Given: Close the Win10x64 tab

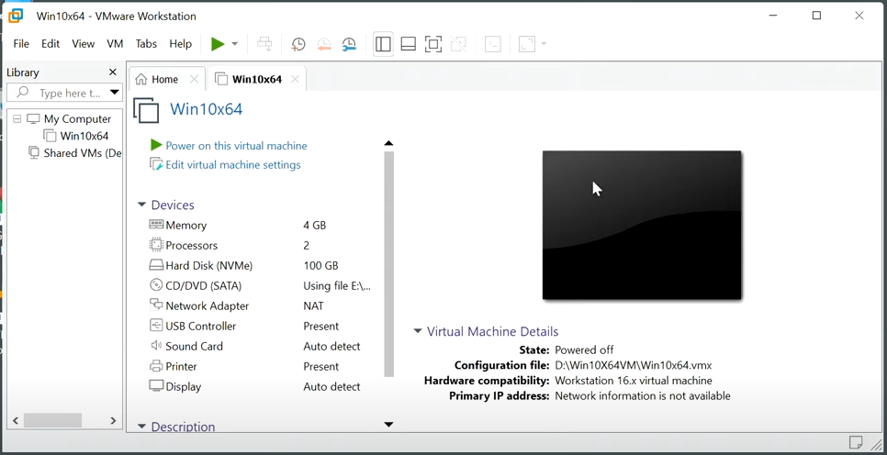Looking at the screenshot, I should [x=295, y=79].
